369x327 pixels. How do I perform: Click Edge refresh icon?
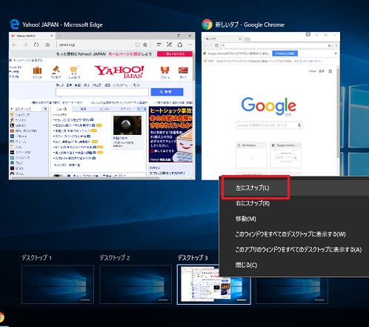point(36,44)
